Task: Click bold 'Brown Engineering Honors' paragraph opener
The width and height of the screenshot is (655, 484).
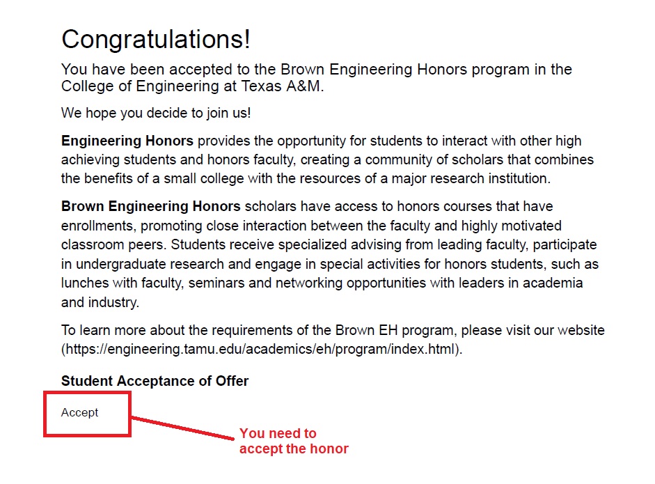Action: [150, 206]
